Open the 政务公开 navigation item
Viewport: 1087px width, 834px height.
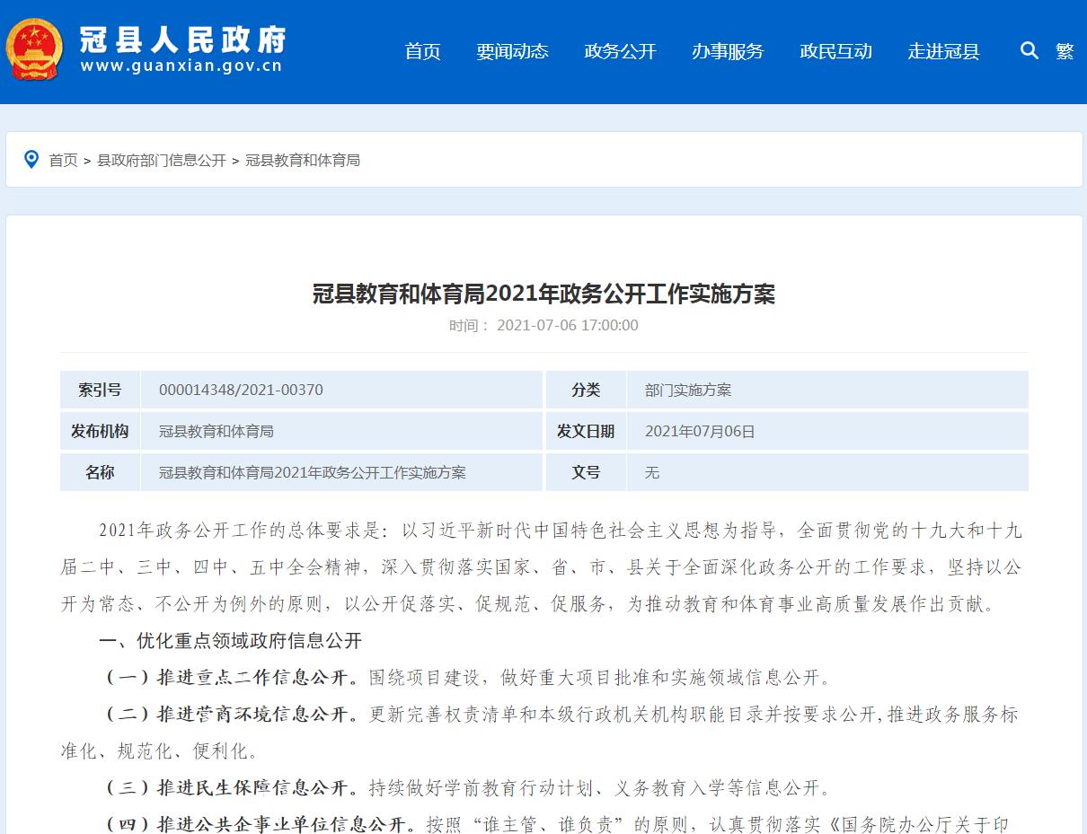pos(620,51)
